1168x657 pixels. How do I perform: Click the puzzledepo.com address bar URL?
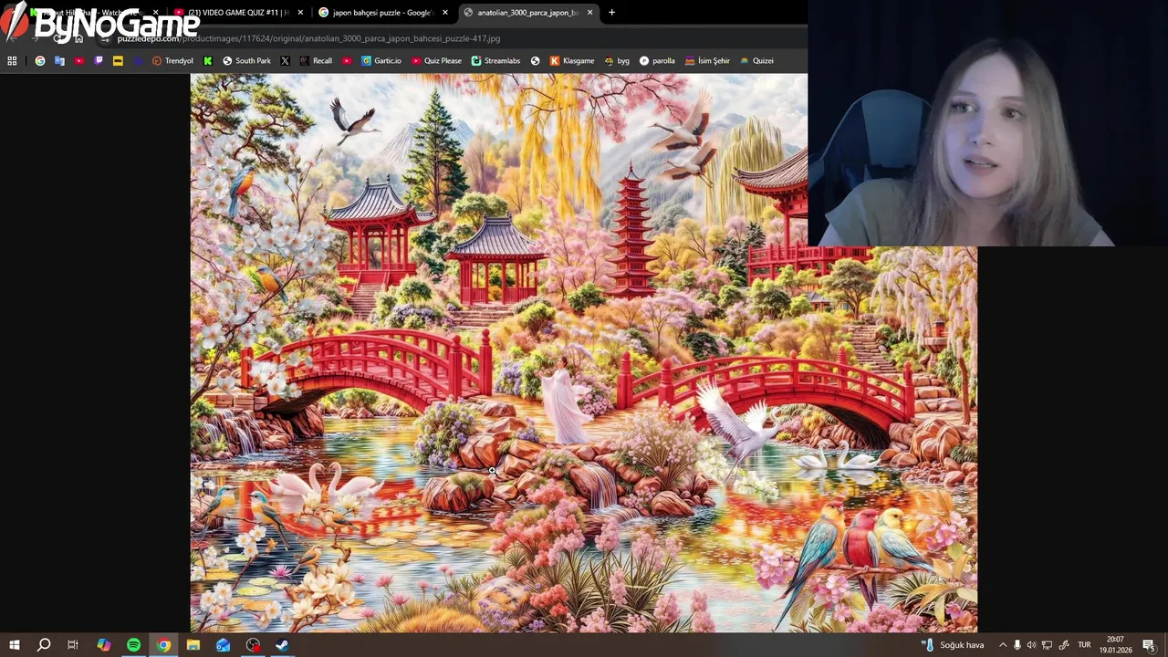click(x=308, y=38)
